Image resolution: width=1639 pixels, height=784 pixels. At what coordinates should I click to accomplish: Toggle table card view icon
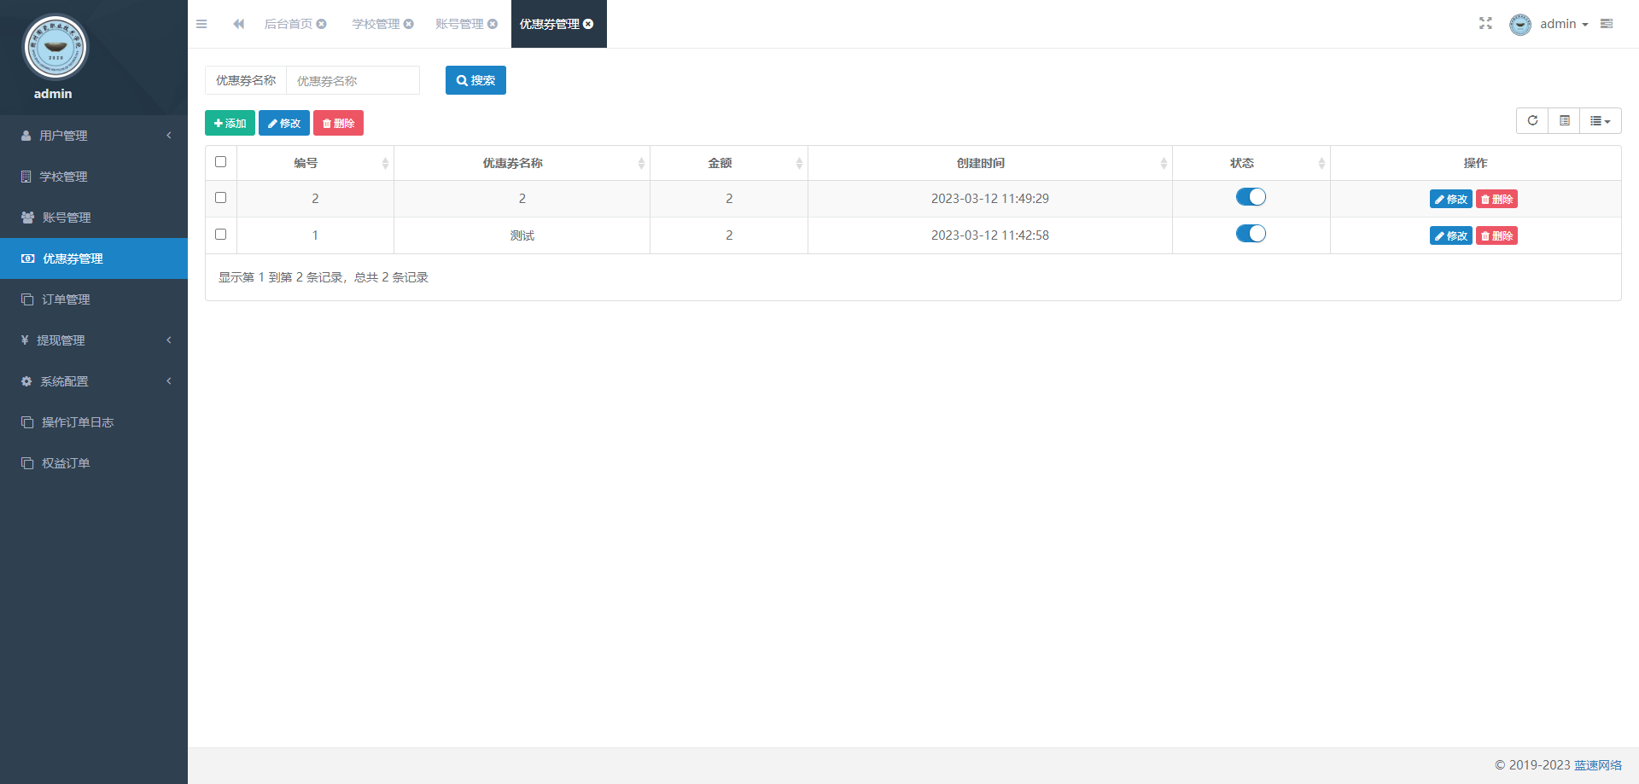pyautogui.click(x=1564, y=121)
